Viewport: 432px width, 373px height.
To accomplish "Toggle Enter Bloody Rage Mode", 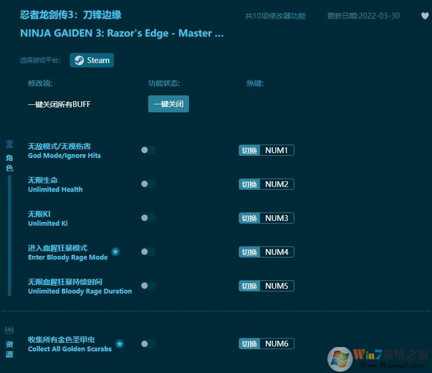I will pyautogui.click(x=148, y=252).
